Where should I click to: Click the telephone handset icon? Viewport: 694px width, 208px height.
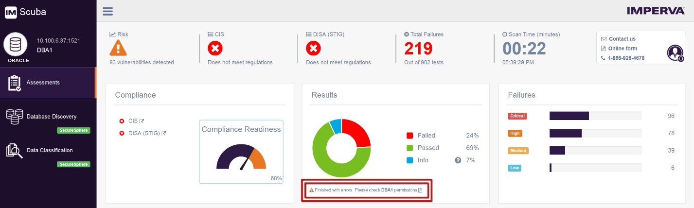pyautogui.click(x=604, y=58)
